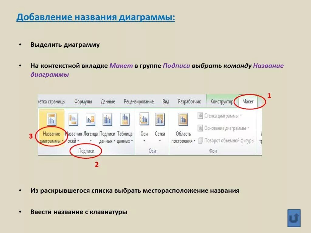Click the Chart Wall (Стенка диаграммы) icon

click(200, 116)
